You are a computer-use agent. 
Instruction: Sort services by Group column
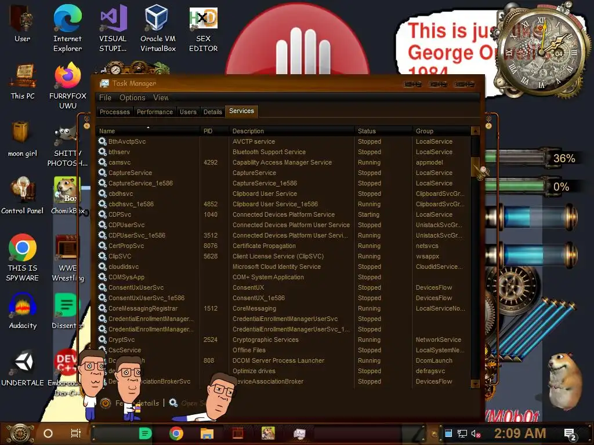tap(441, 131)
